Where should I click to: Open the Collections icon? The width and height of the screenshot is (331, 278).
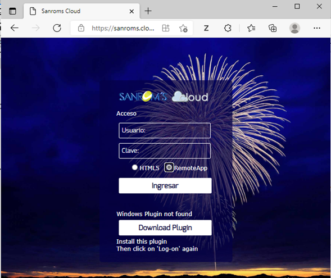click(273, 28)
